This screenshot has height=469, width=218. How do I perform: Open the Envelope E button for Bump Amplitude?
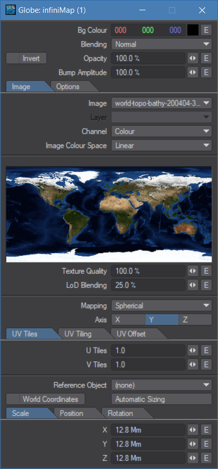pos(206,72)
